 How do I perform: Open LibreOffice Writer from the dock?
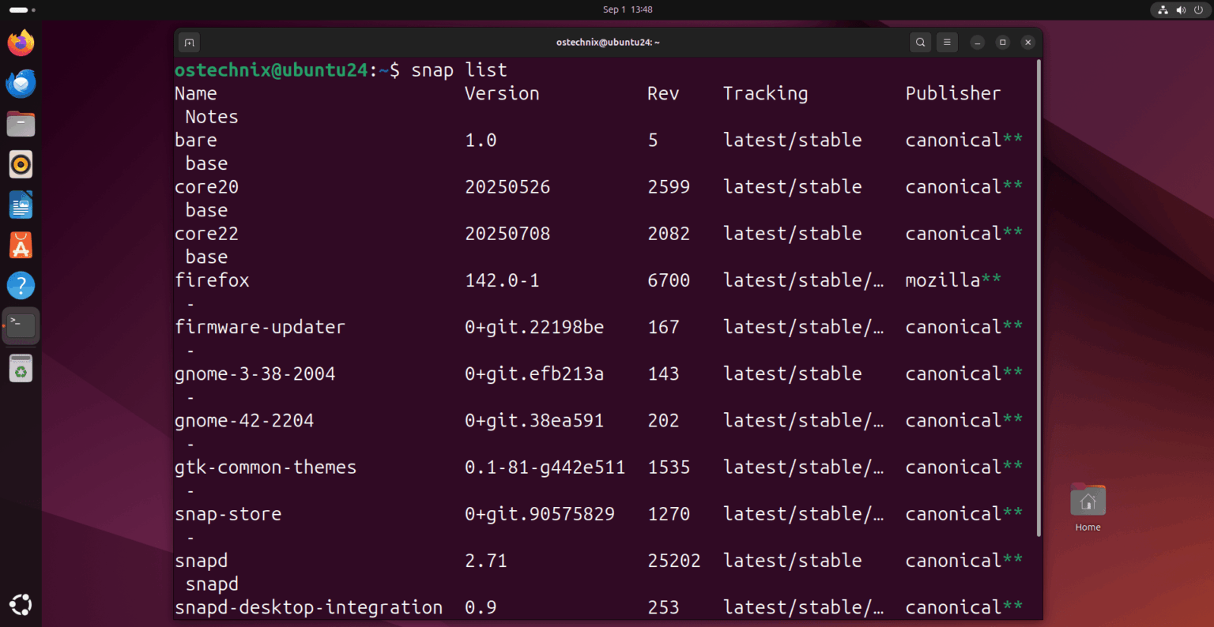(x=21, y=205)
